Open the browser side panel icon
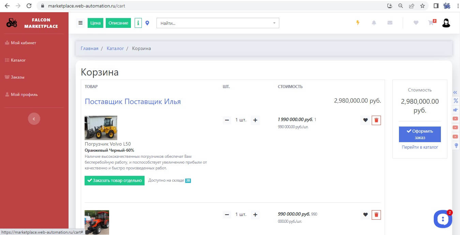Screen dimensions: 460x235 436,6
